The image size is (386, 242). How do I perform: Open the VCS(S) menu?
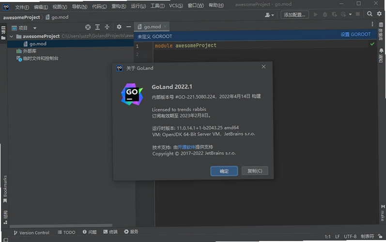[176, 6]
